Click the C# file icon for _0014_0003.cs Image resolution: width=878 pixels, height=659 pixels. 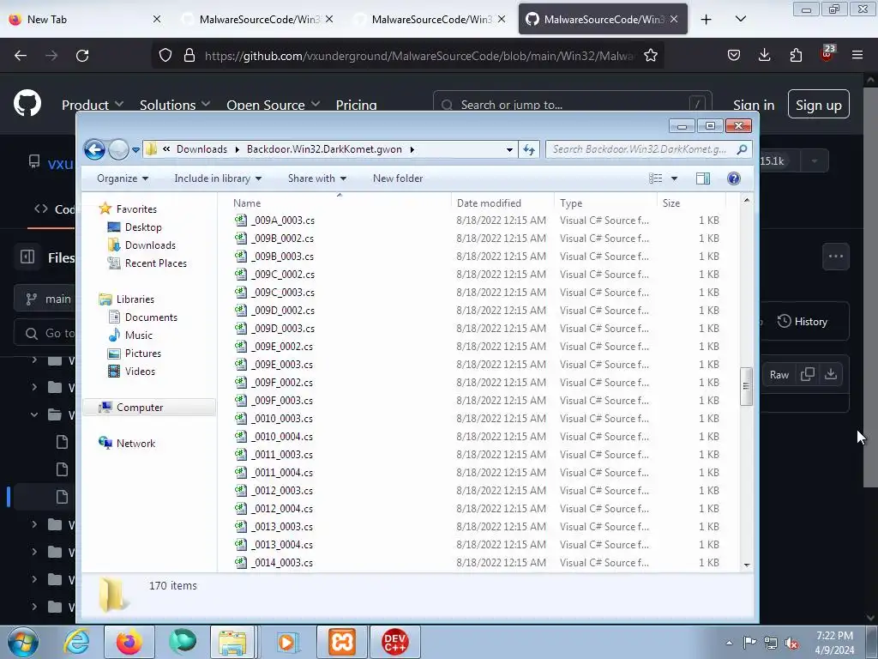point(241,562)
